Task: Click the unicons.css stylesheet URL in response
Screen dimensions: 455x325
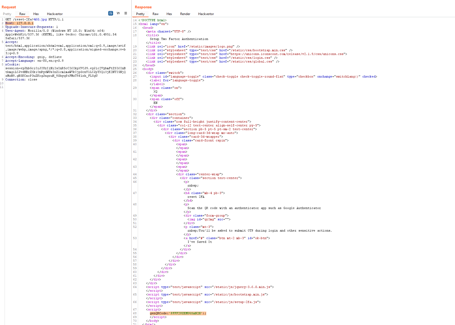Action: pos(287,54)
